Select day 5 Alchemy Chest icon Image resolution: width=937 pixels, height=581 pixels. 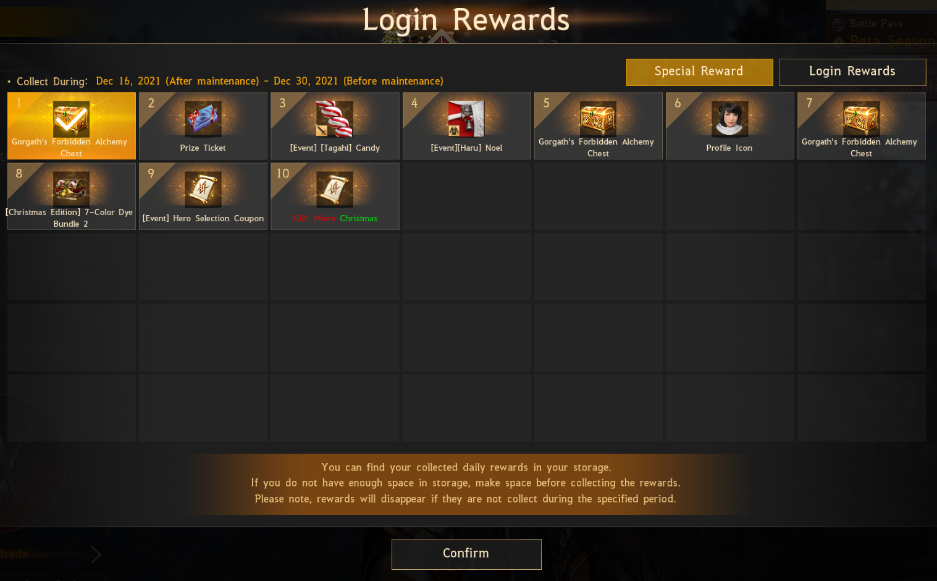click(x=598, y=119)
